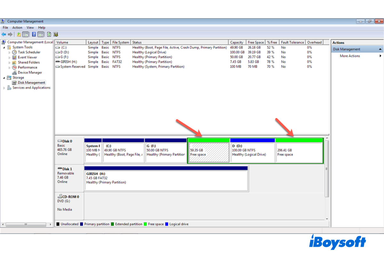The width and height of the screenshot is (384, 256).
Task: Click the File System column header
Action: coord(121,42)
